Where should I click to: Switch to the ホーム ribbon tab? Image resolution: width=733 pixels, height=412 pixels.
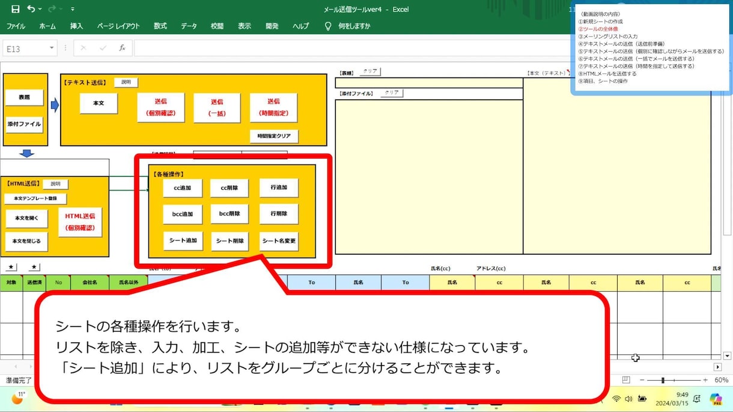click(x=47, y=26)
